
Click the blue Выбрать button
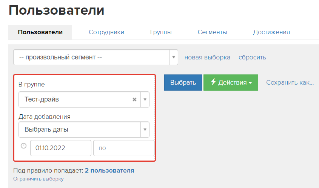[183, 82]
